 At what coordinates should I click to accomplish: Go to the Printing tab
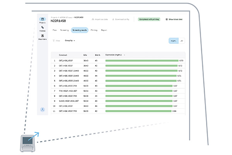click(94, 30)
